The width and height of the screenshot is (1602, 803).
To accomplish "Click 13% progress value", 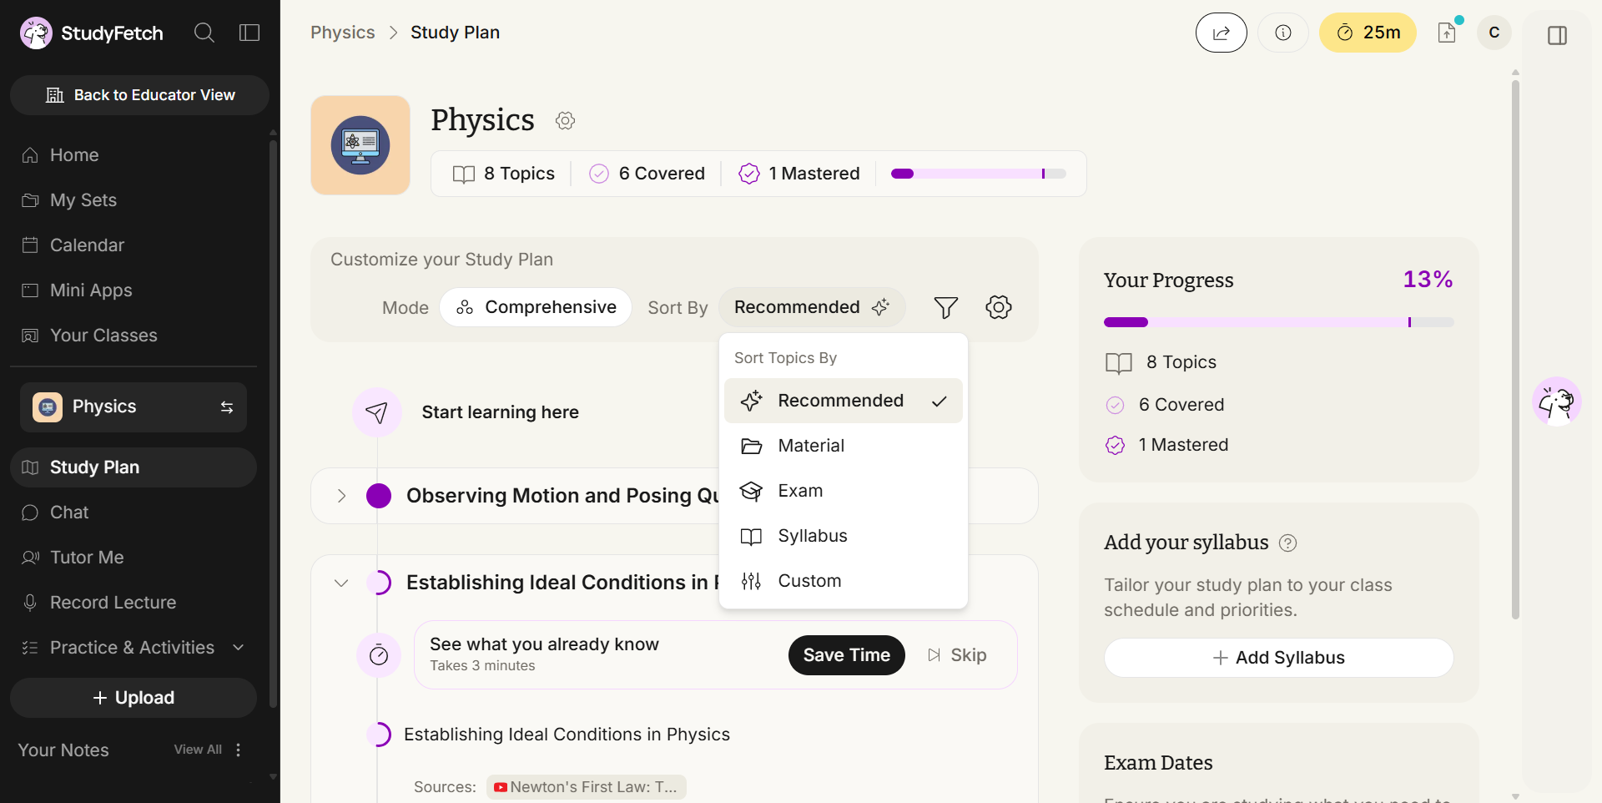I will pyautogui.click(x=1428, y=280).
